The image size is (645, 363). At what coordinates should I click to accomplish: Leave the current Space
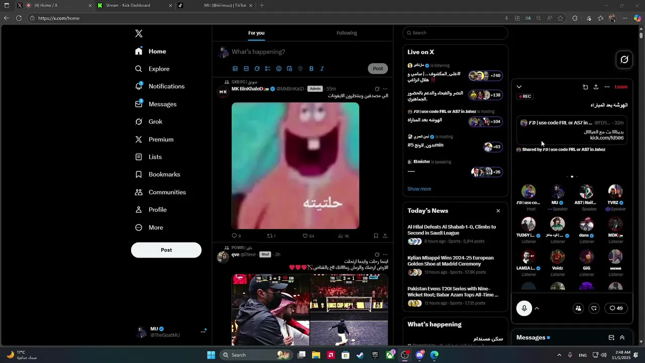coord(621,87)
